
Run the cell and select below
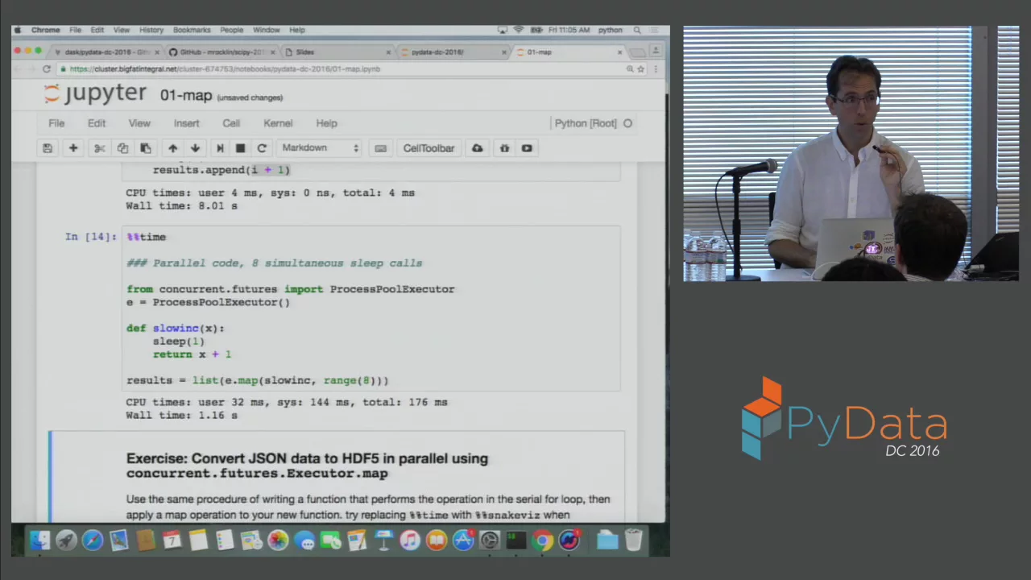click(x=220, y=148)
